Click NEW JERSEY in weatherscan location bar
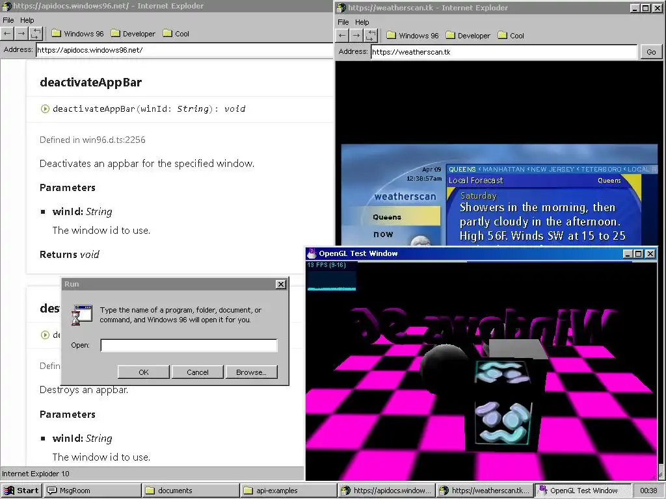 tap(552, 170)
